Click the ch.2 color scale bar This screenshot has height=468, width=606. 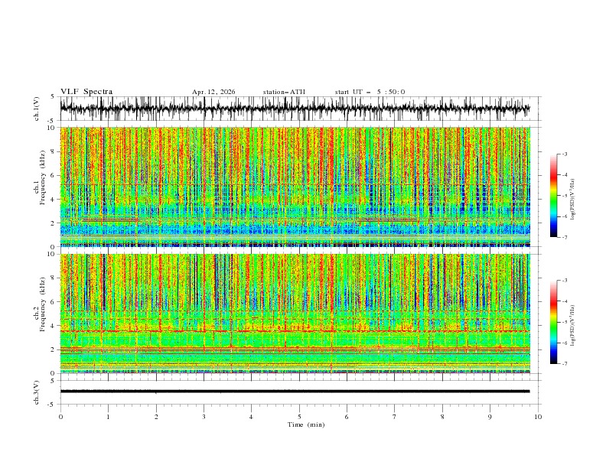[553, 322]
